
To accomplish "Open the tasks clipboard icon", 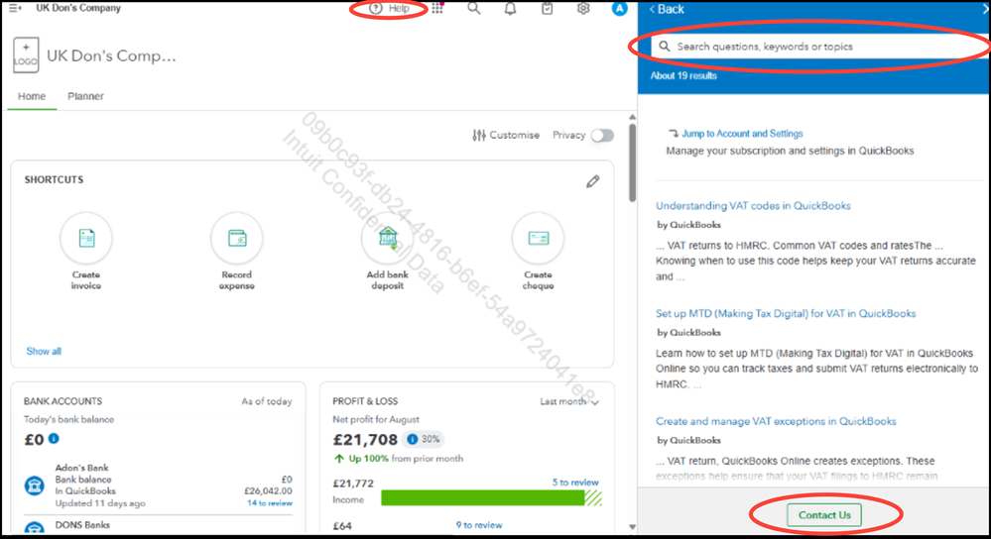I will pyautogui.click(x=547, y=8).
